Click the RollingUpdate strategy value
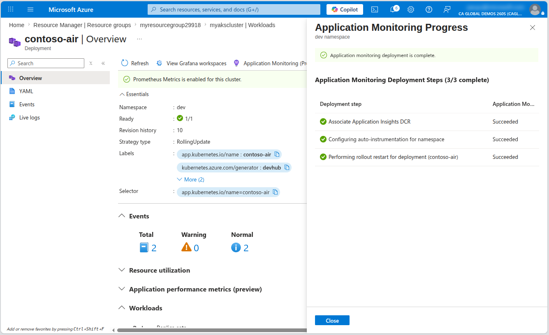Screen dimensions: 549x335 click(193, 142)
